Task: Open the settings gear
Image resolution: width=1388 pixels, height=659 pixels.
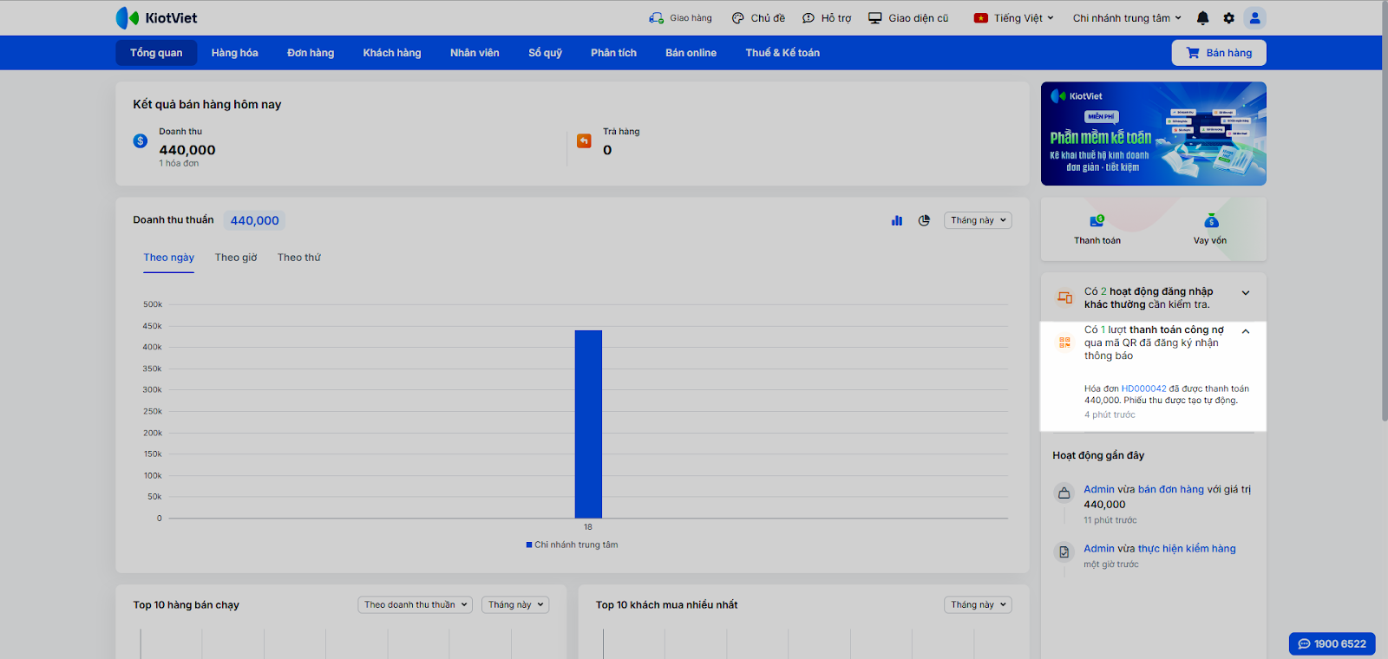Action: (1229, 18)
